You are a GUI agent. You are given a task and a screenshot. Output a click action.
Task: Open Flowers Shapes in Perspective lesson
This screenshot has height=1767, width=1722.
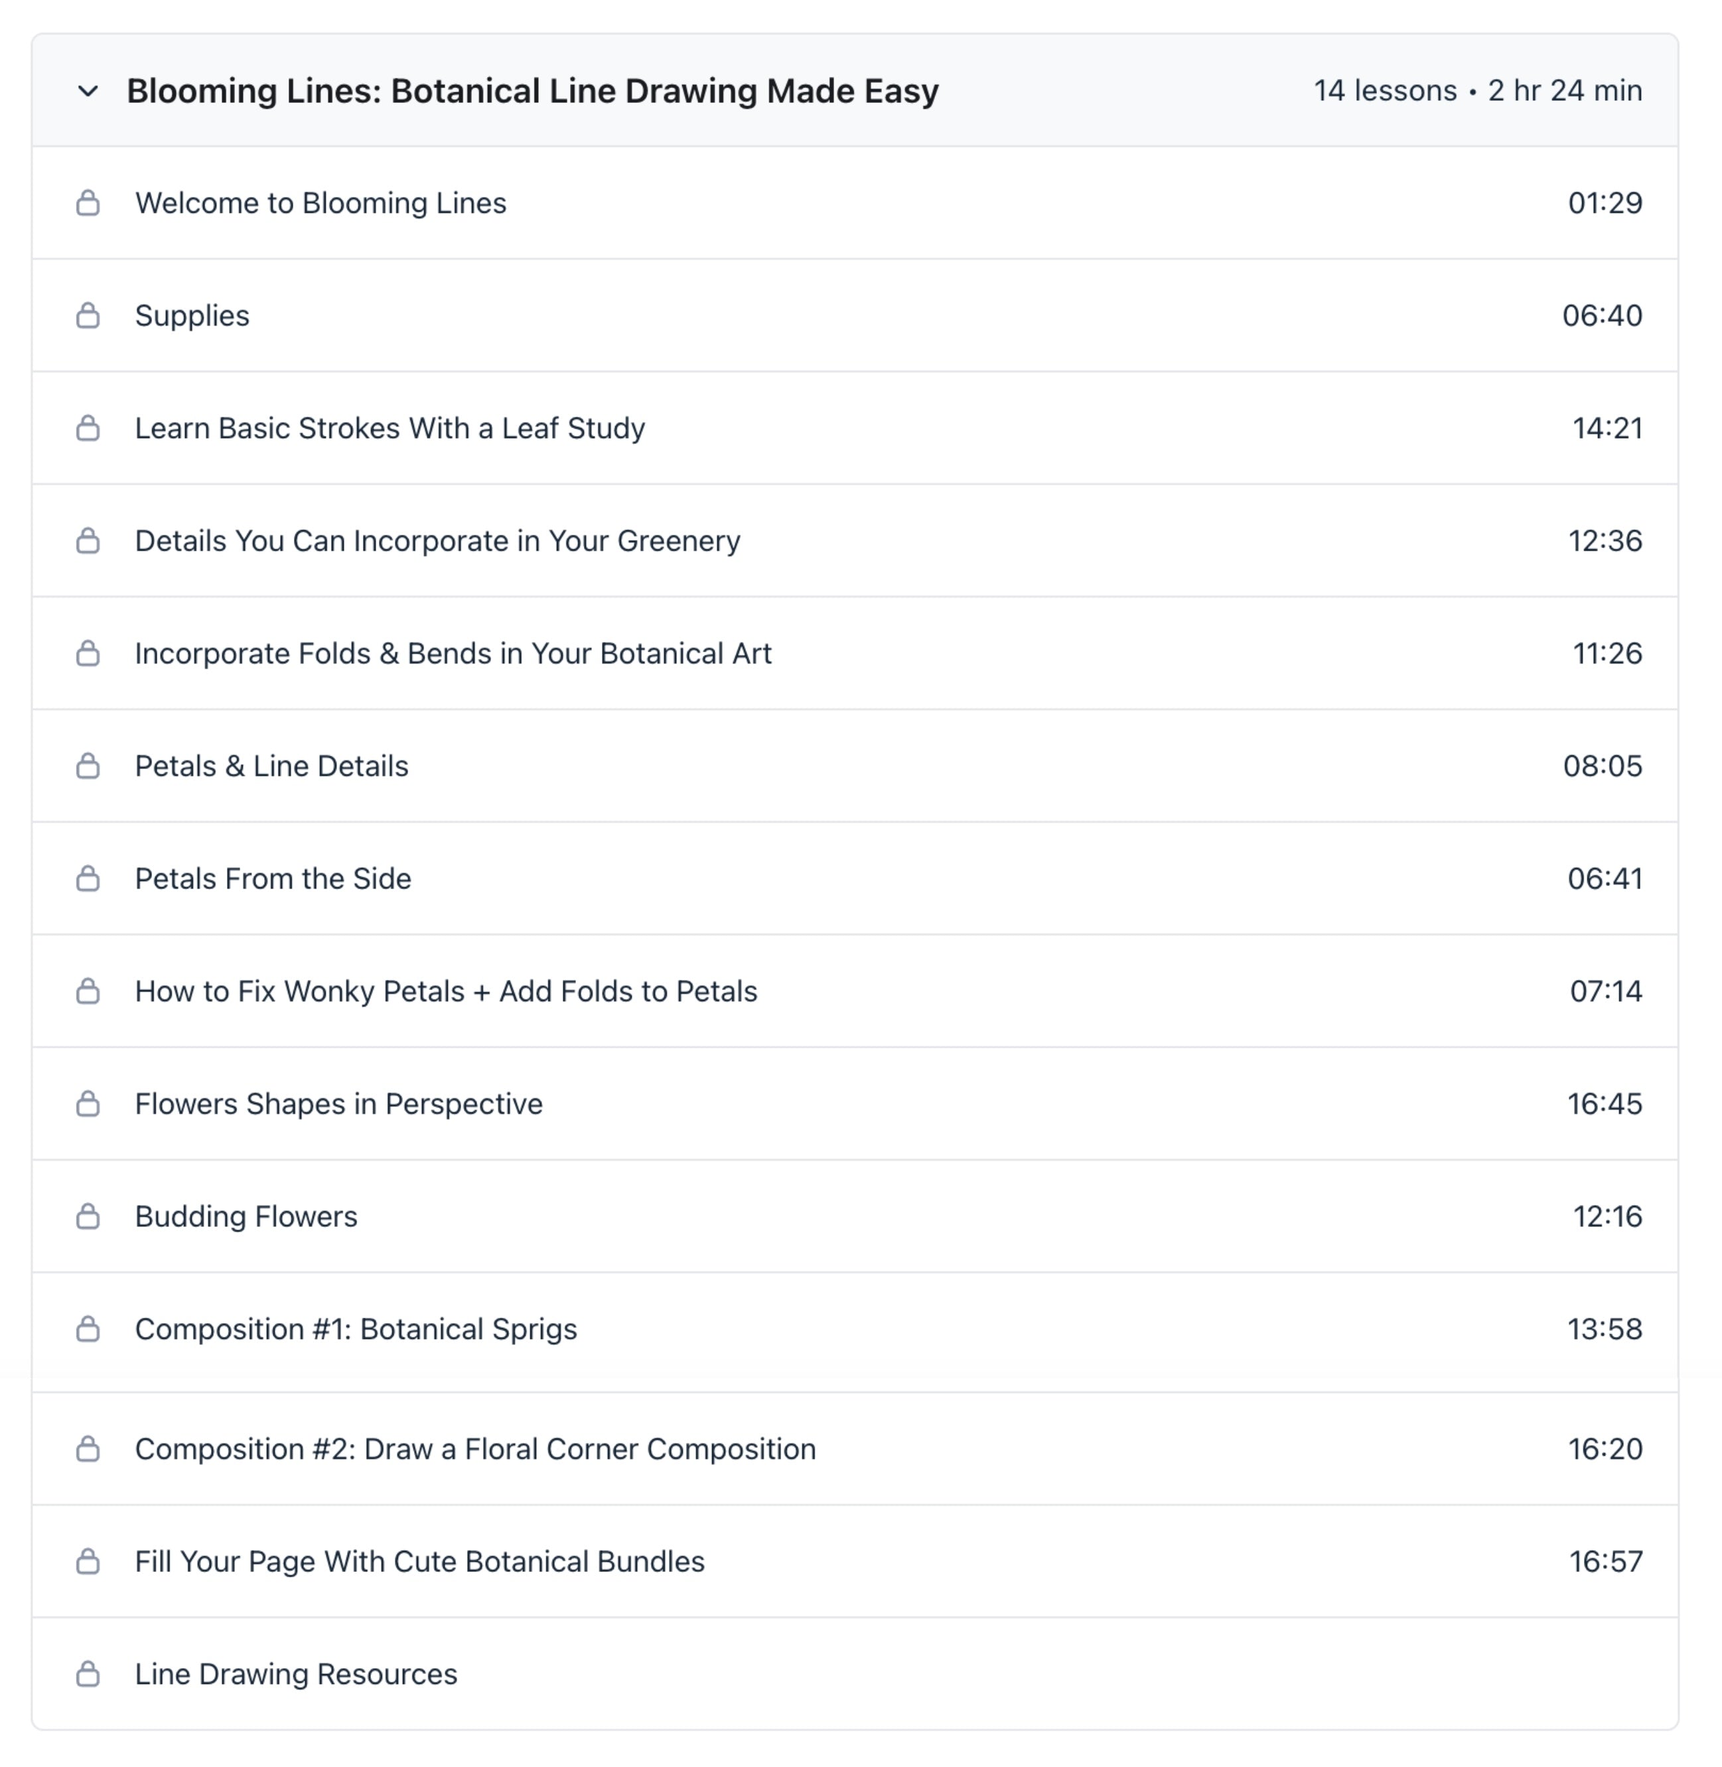pyautogui.click(x=339, y=1104)
